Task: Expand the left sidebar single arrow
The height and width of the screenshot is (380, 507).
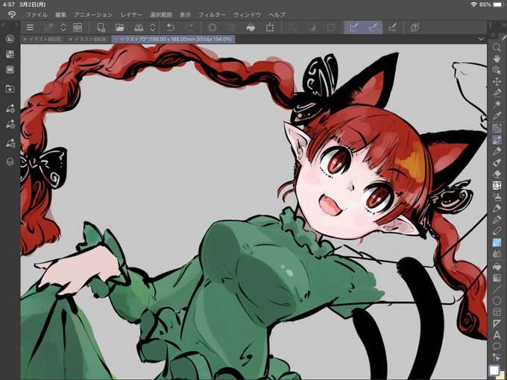Action: pyautogui.click(x=16, y=25)
